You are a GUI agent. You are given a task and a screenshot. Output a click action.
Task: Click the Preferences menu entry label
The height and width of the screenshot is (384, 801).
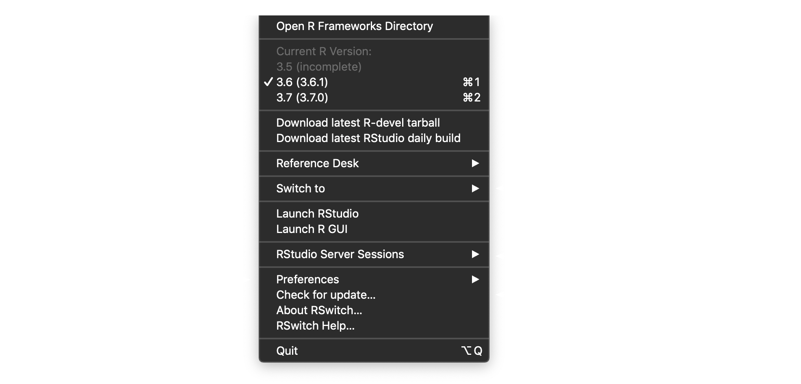pyautogui.click(x=307, y=280)
